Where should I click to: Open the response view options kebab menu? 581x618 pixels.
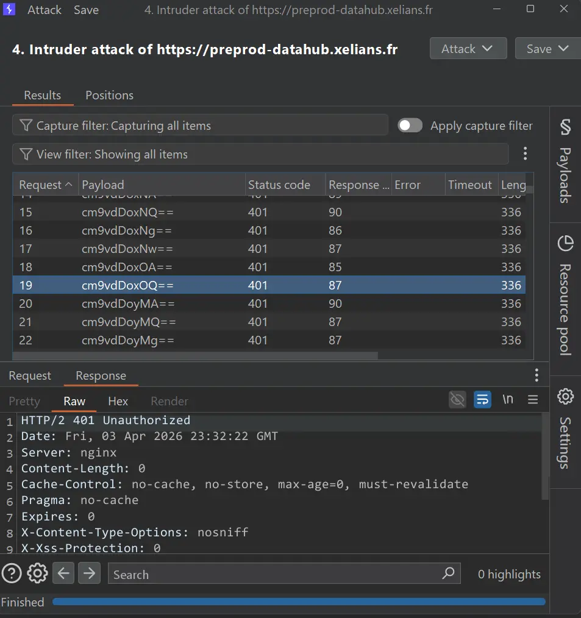(x=536, y=375)
